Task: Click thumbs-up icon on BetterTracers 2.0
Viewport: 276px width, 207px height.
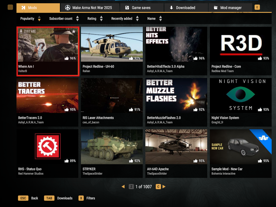Action: [67, 109]
